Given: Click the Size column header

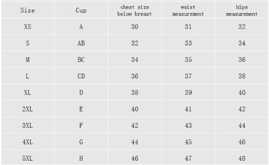Looking at the screenshot, I should pos(27,11).
